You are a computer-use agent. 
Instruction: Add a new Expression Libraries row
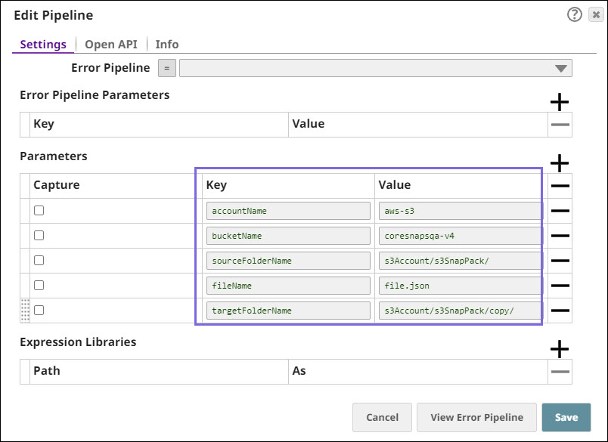tap(560, 349)
